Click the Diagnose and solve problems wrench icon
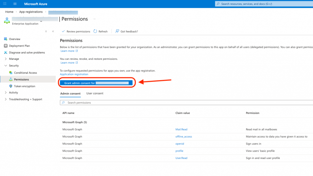This screenshot has width=313, height=176. coord(6,52)
